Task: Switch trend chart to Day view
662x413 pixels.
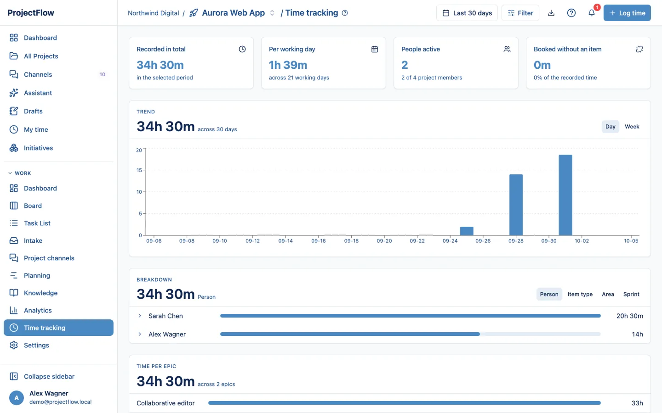Action: pos(611,127)
